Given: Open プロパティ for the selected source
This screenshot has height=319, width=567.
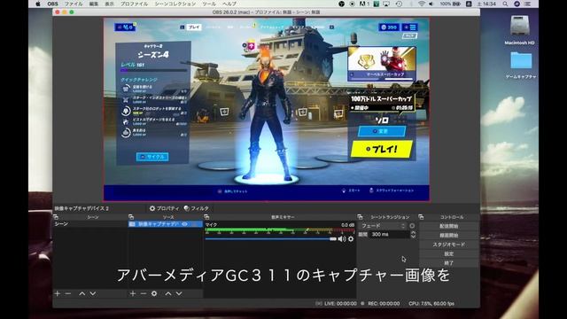Looking at the screenshot, I should click(x=164, y=208).
